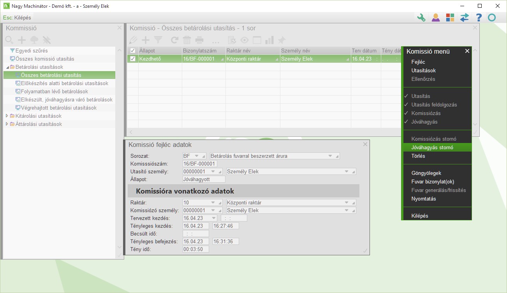Click the printer icon in list toolbar
This screenshot has height=293, width=507.
coord(199,40)
